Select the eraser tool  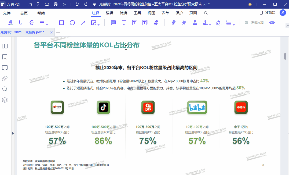[x=184, y=23]
